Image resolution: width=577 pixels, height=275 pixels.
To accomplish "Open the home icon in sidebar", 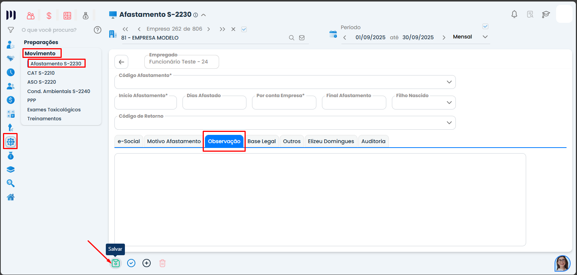I will pyautogui.click(x=11, y=197).
